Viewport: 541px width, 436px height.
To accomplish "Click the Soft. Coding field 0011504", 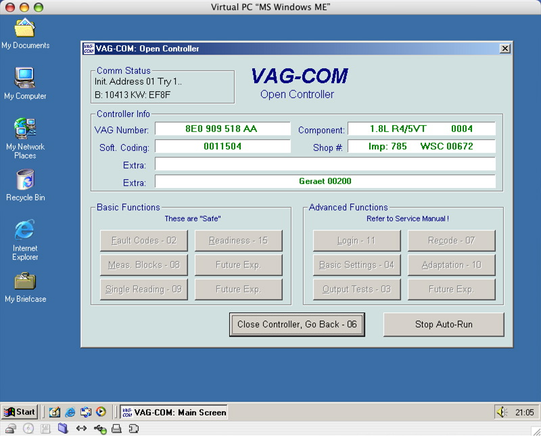I will click(222, 146).
